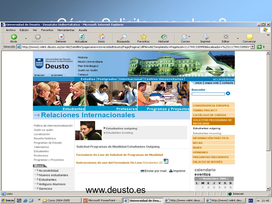The height and width of the screenshot is (204, 272).
Task: Click the Deusto university logo
Action: (x=54, y=64)
